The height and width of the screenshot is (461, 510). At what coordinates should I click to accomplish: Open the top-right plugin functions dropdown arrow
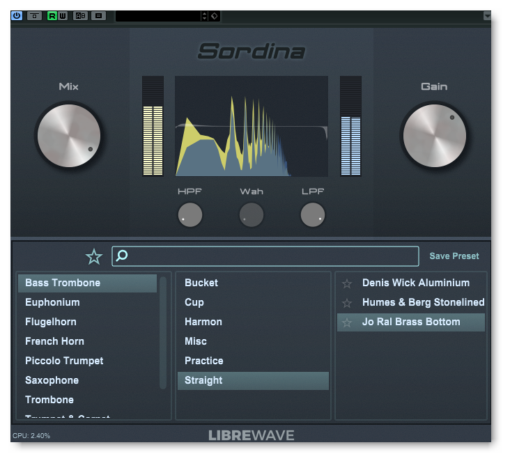tap(487, 15)
